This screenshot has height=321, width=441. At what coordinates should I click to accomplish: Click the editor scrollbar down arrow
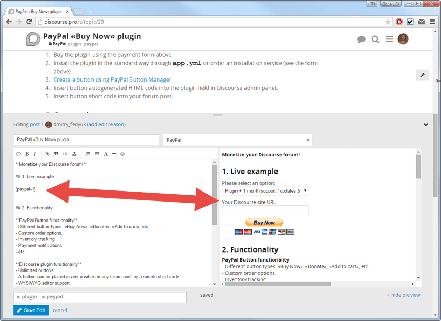click(x=214, y=284)
